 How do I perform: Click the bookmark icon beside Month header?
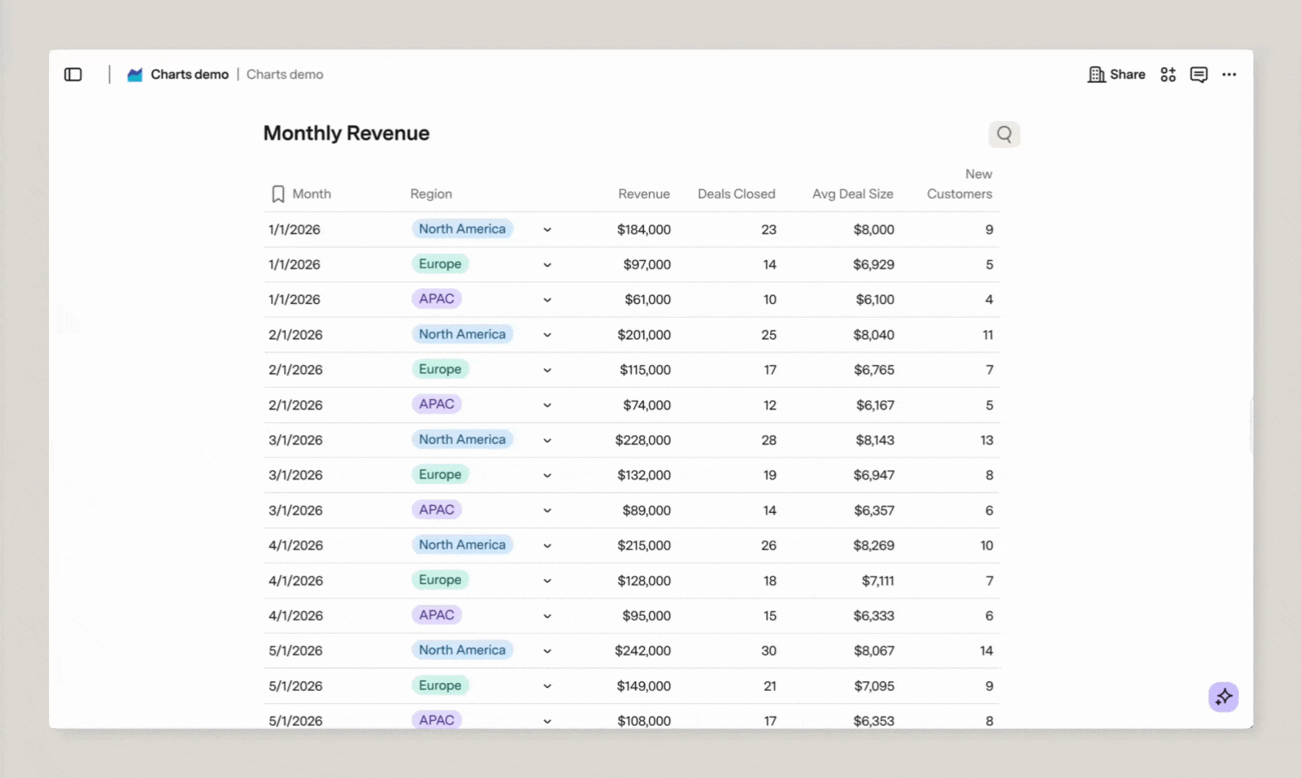pyautogui.click(x=278, y=194)
